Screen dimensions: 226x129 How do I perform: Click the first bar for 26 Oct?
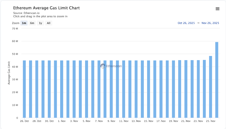(24, 89)
